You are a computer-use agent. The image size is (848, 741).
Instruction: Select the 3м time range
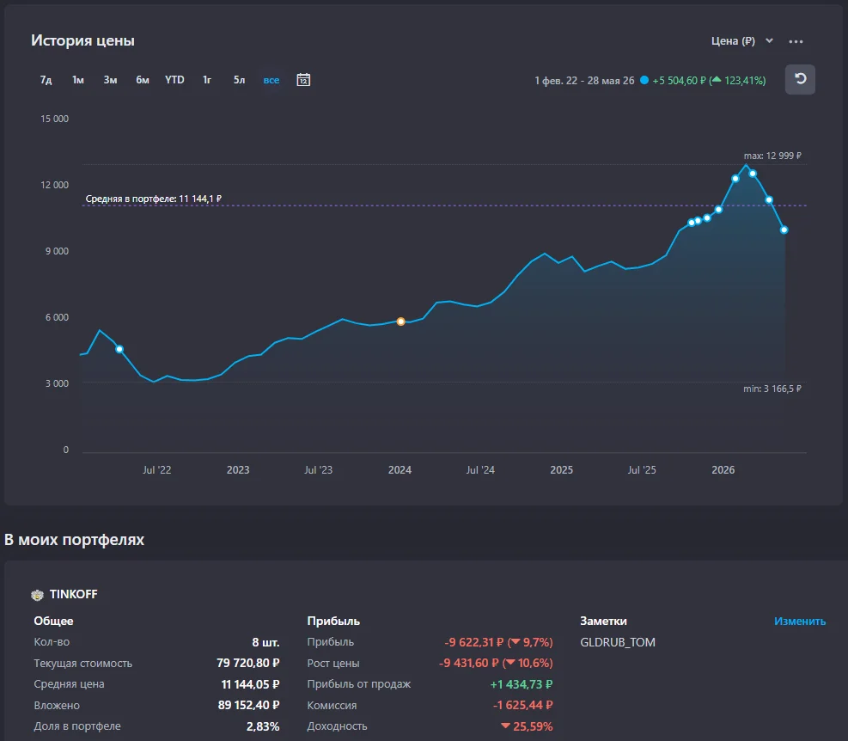110,80
